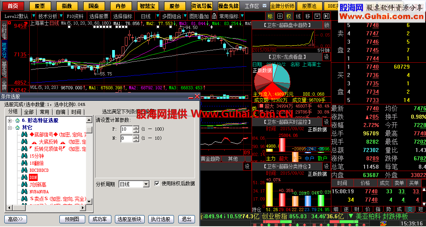The height and width of the screenshot is (227, 426).
Task: Open the Level2默认 dropdown arrow
Action: click(33, 16)
